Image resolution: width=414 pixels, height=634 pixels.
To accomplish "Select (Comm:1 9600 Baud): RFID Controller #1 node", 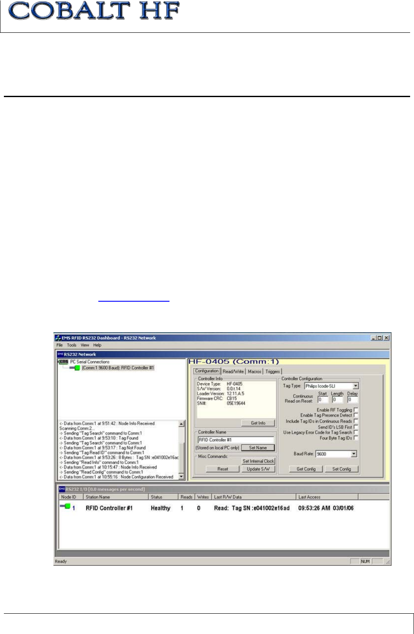I will click(x=118, y=368).
